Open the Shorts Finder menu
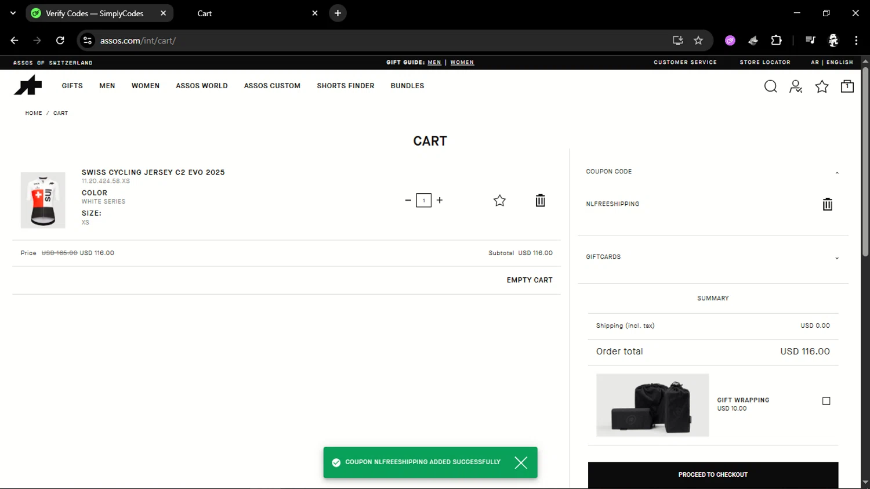Image resolution: width=870 pixels, height=489 pixels. tap(346, 86)
